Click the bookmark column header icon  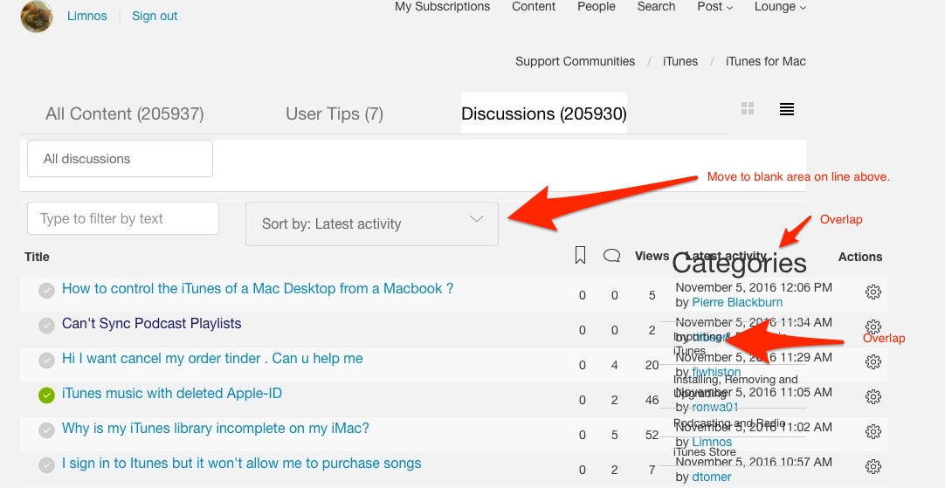click(x=581, y=255)
